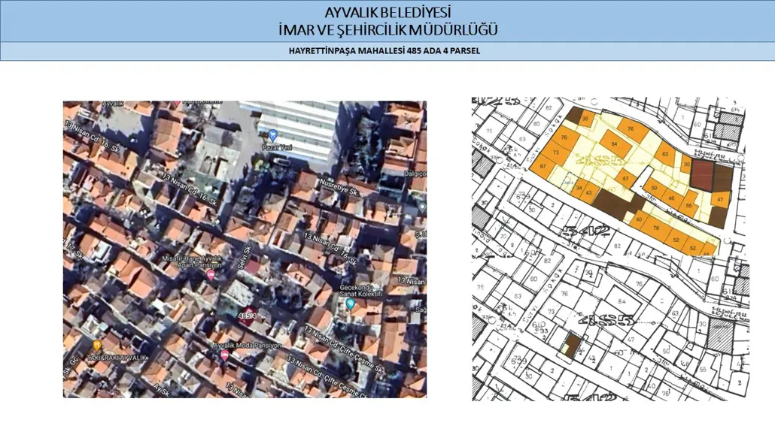Screen dimensions: 775x435
Task: Toggle the brown corner parcel near parcel 30
Action: point(574,114)
